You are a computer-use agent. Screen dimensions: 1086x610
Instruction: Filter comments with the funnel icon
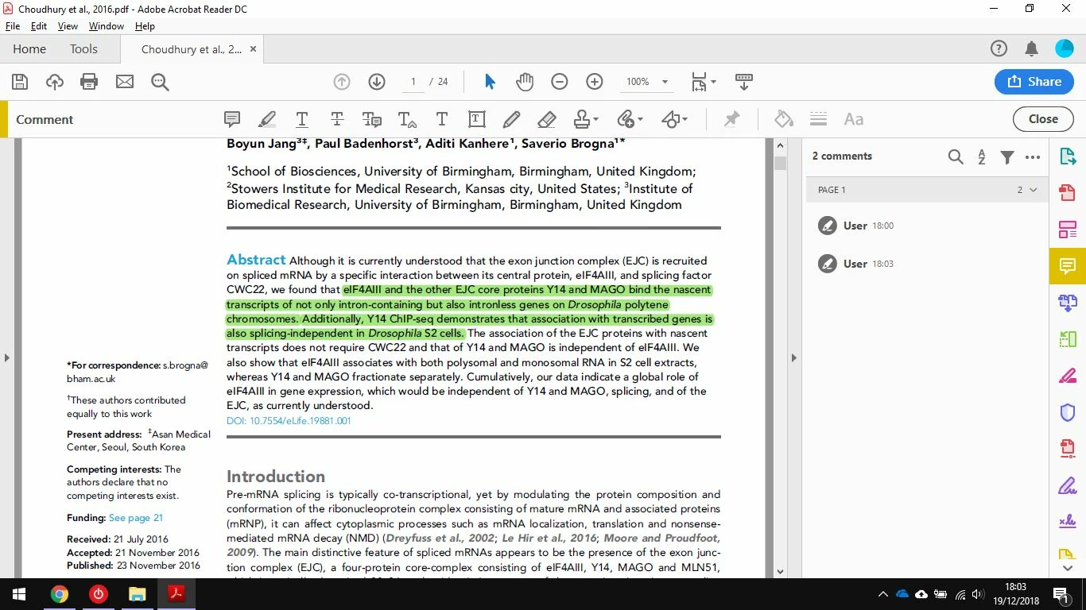pyautogui.click(x=1007, y=156)
